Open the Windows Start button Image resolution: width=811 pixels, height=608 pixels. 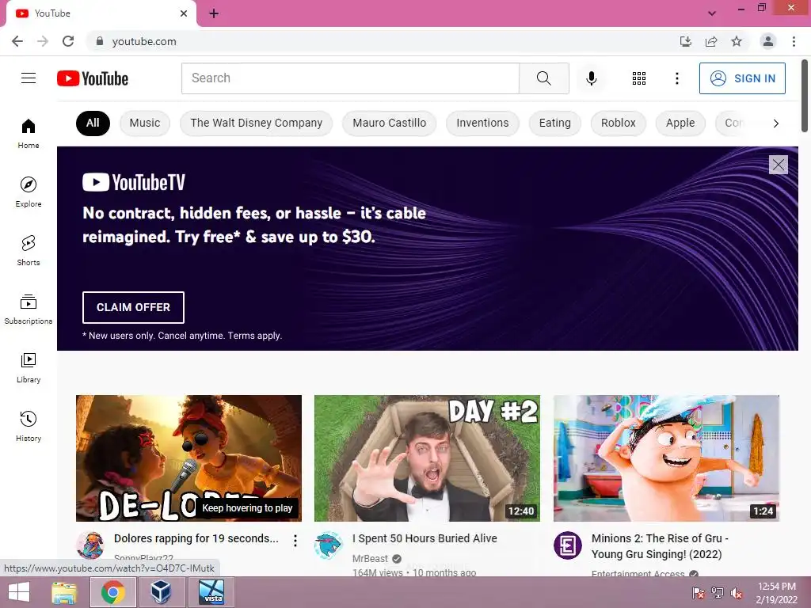click(x=19, y=592)
